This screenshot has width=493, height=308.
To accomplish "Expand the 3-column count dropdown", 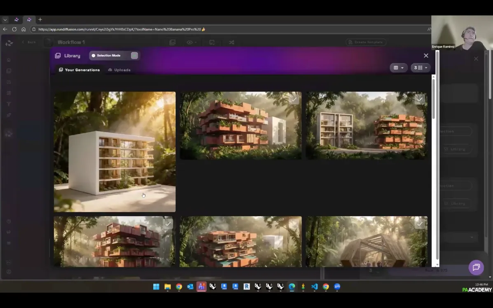I will pos(421,68).
